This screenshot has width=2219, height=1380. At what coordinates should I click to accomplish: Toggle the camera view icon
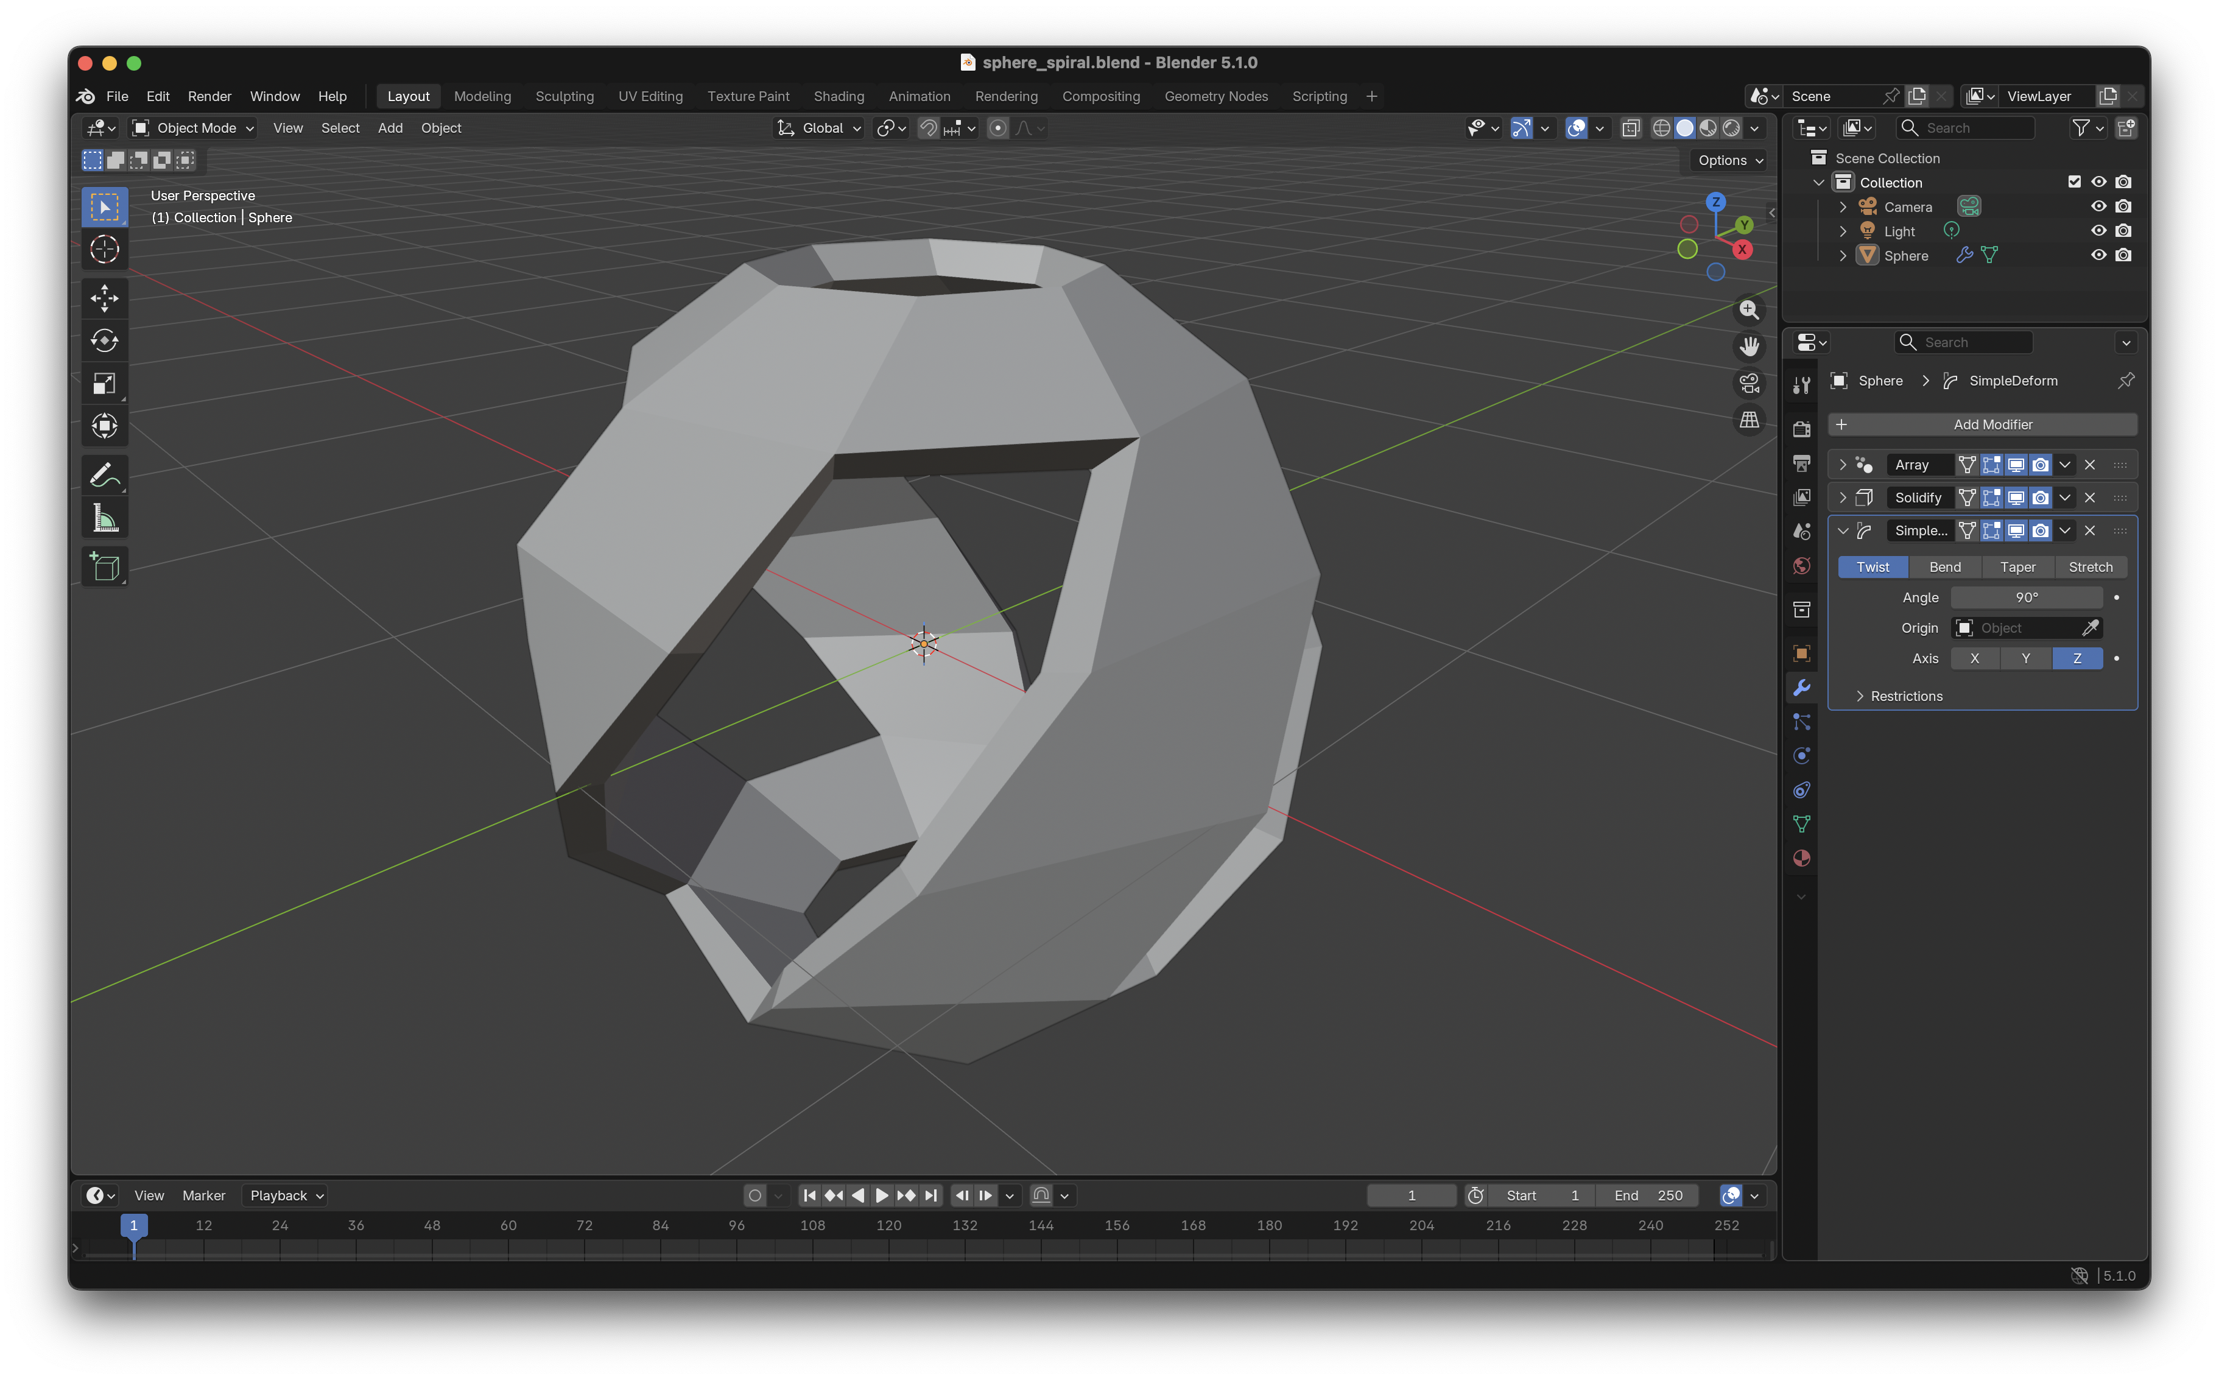click(1749, 383)
